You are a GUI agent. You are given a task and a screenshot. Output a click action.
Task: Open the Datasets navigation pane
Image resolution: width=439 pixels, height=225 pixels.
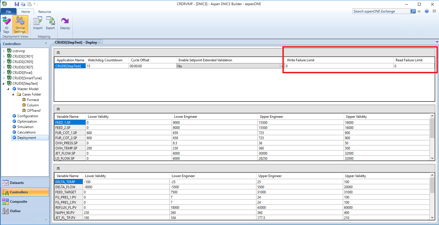coord(25,183)
